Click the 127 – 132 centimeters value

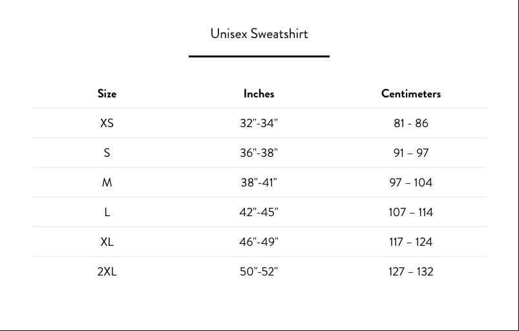(411, 272)
